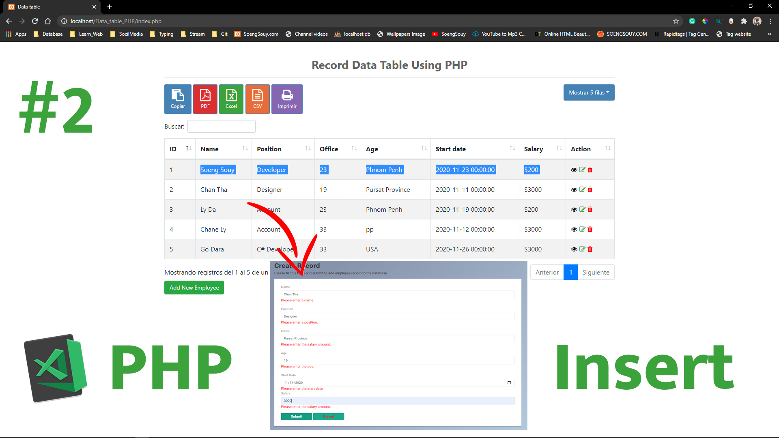Open the Start Date date picker in the form

pyautogui.click(x=510, y=382)
